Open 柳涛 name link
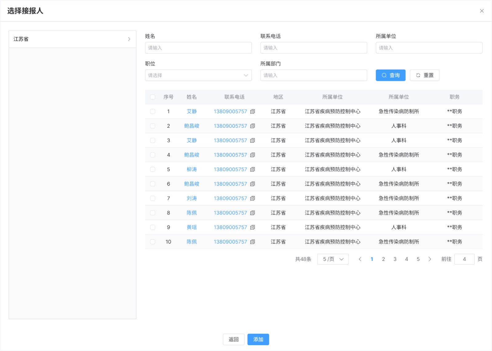 [x=192, y=169]
